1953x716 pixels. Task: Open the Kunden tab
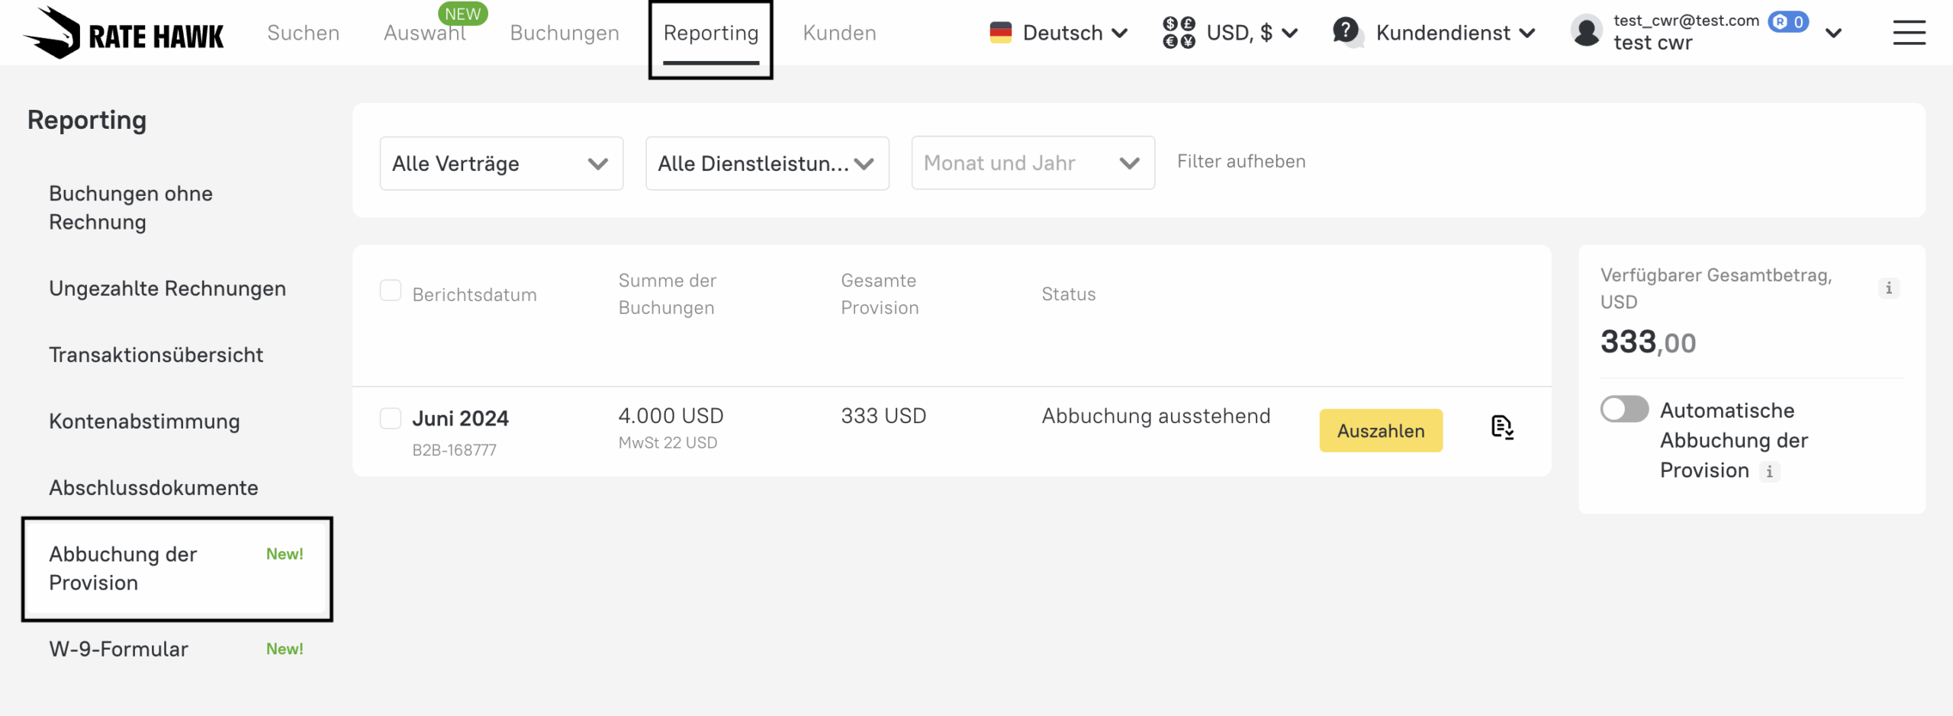point(839,33)
